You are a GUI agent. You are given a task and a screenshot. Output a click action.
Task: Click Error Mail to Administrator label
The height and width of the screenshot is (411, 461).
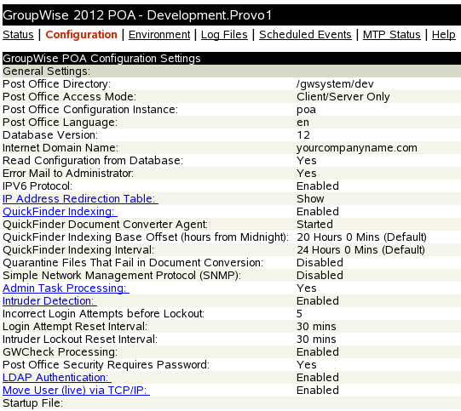pos(68,174)
